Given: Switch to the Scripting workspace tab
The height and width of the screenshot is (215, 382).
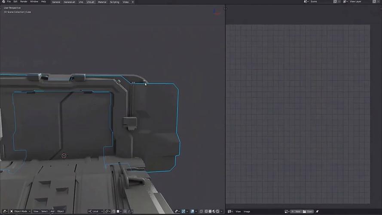Looking at the screenshot, I should 114,2.
